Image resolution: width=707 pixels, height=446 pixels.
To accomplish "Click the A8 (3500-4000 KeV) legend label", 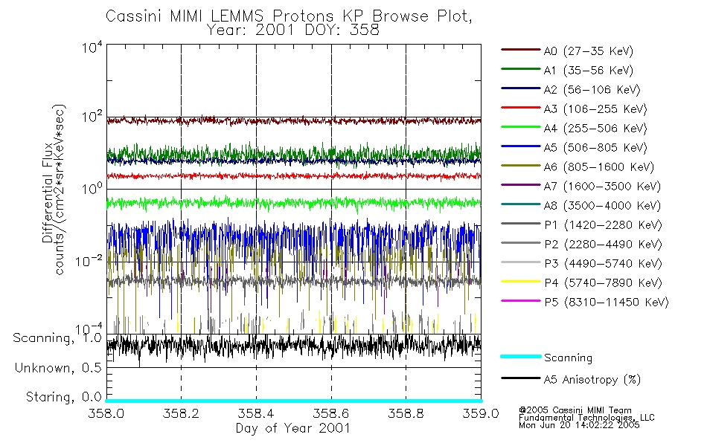I will [x=602, y=206].
